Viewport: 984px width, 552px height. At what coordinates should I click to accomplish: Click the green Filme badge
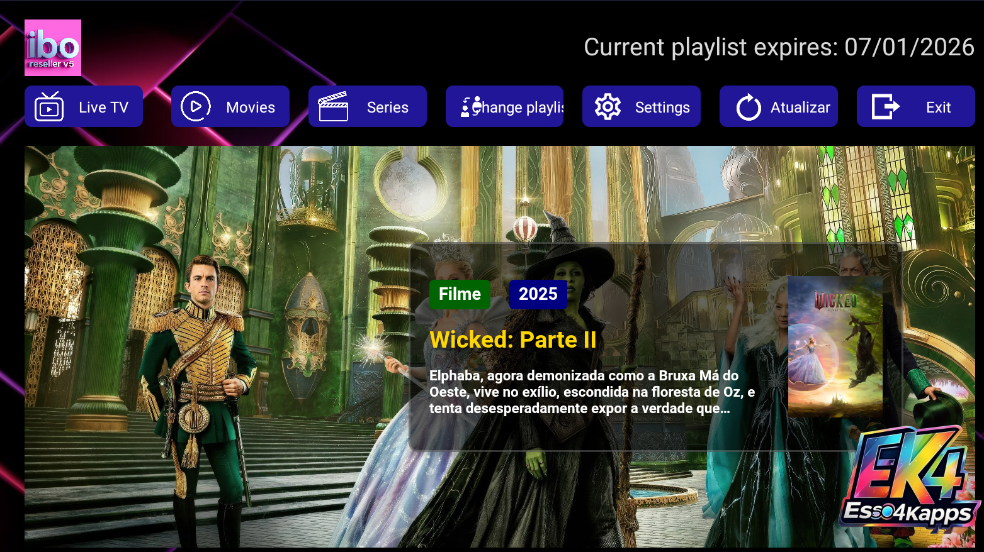(x=460, y=294)
